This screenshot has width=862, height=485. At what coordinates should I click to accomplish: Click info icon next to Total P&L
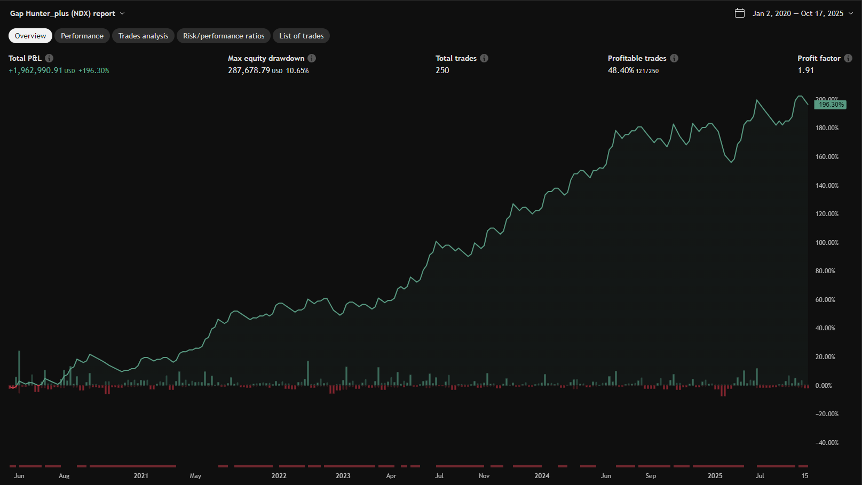coord(49,58)
